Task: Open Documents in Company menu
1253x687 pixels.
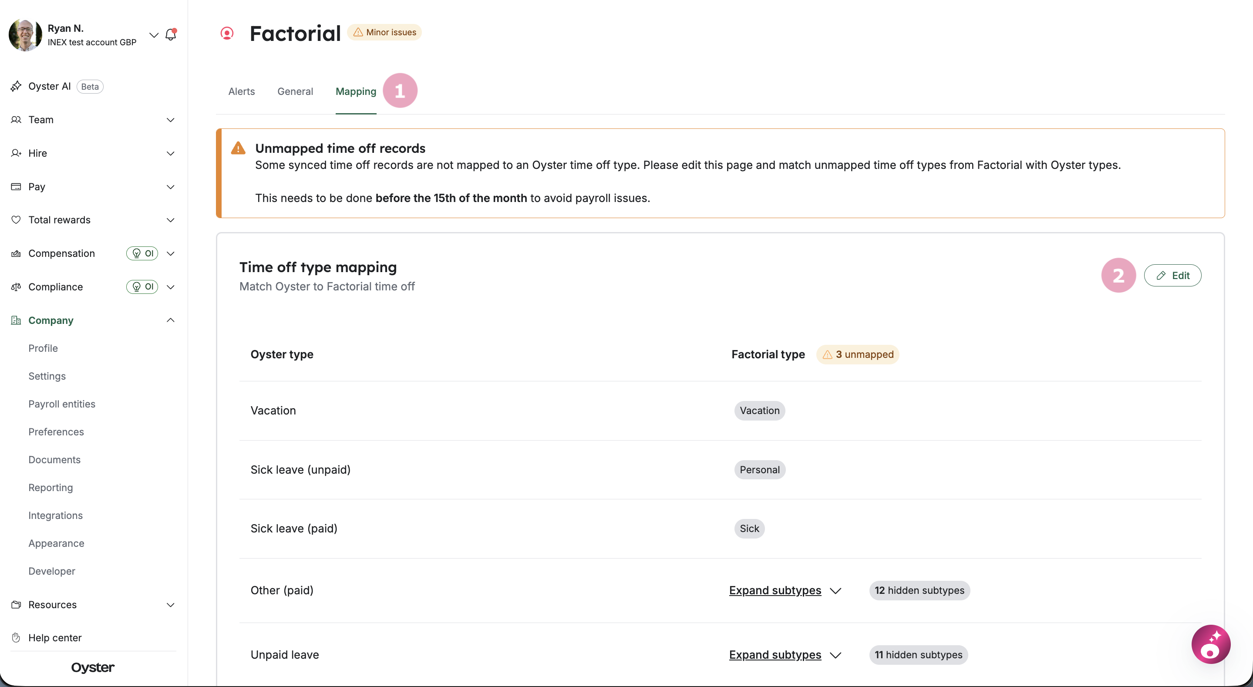Action: tap(54, 460)
